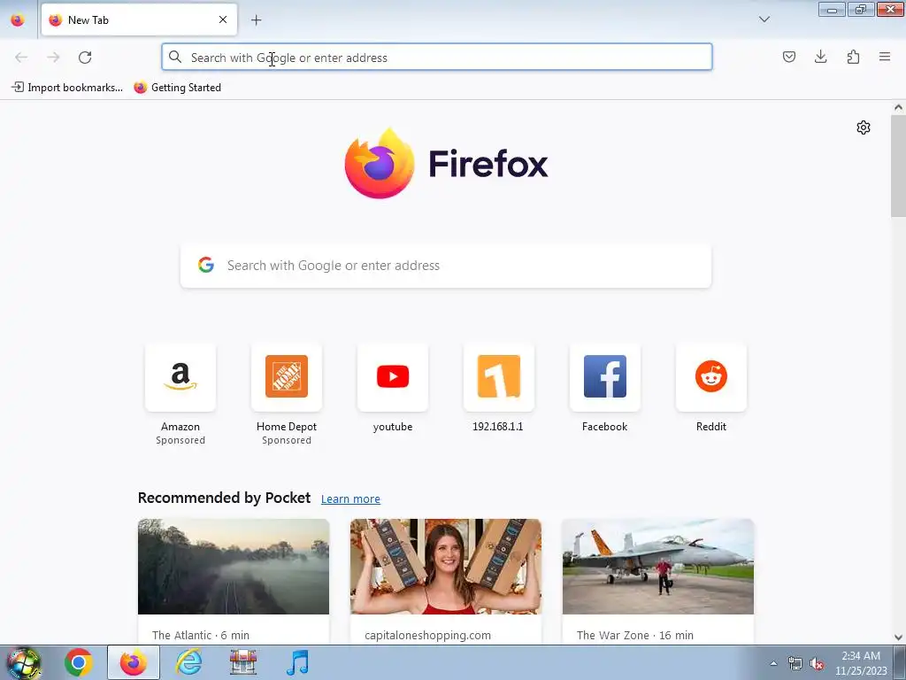This screenshot has width=906, height=680.
Task: Click the Forward arrow button
Action: (53, 58)
